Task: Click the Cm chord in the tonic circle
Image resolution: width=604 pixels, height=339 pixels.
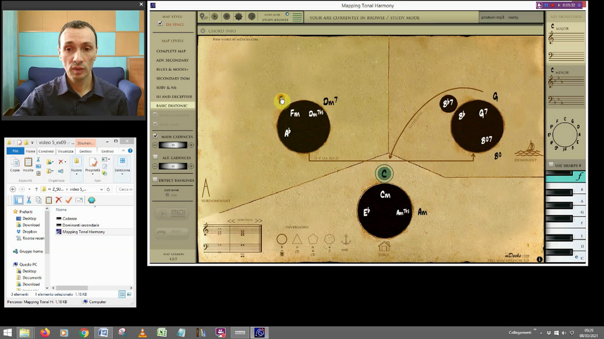Action: click(385, 195)
